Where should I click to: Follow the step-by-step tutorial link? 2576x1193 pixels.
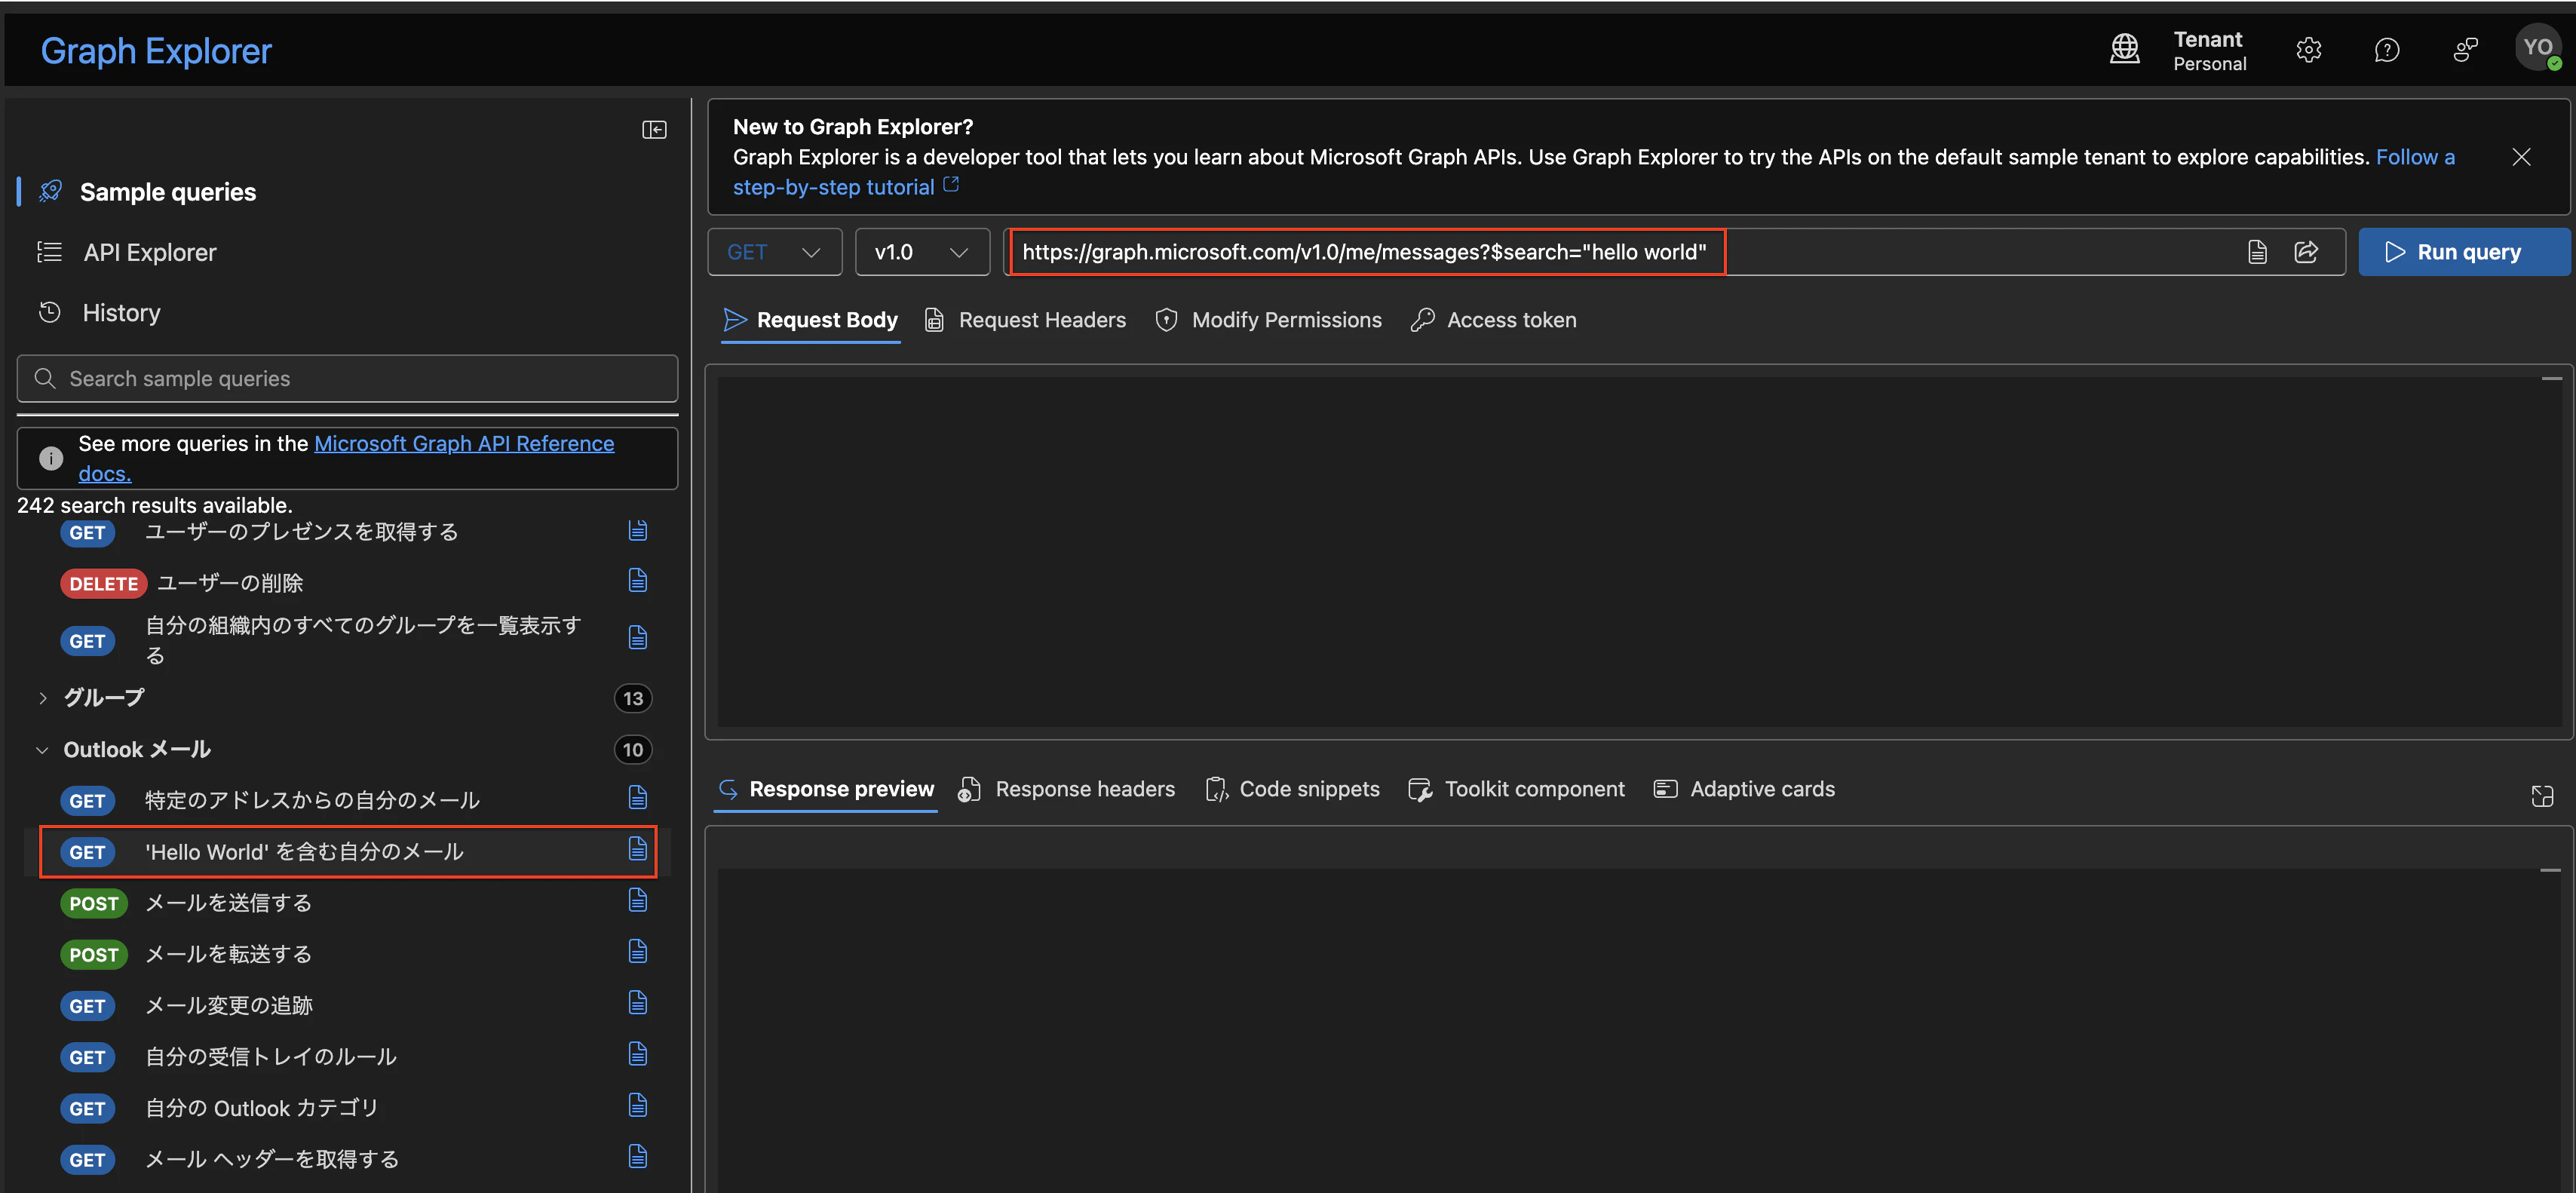(x=845, y=187)
